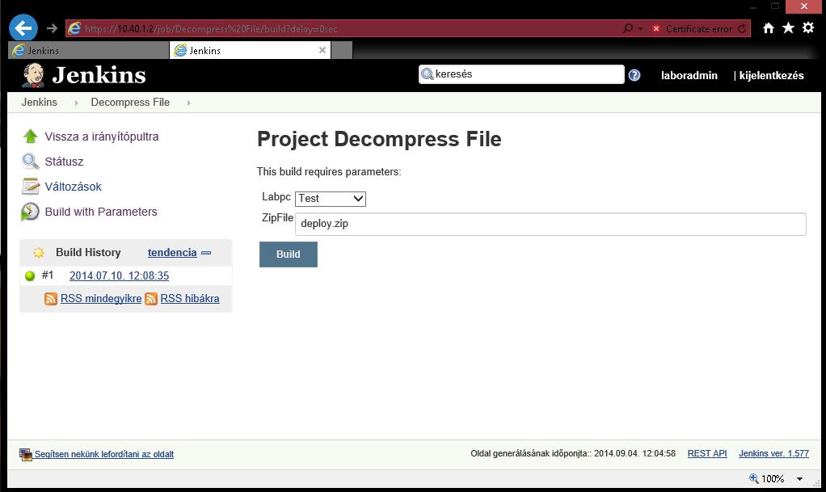
Task: Open Státusz page
Action: (64, 162)
